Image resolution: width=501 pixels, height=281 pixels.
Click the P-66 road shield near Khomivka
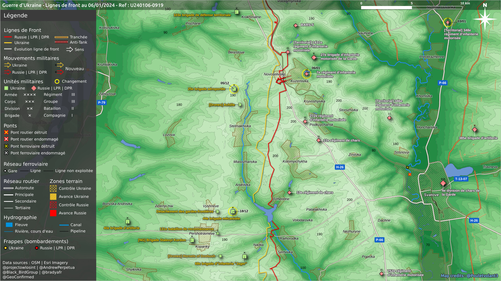click(x=443, y=83)
